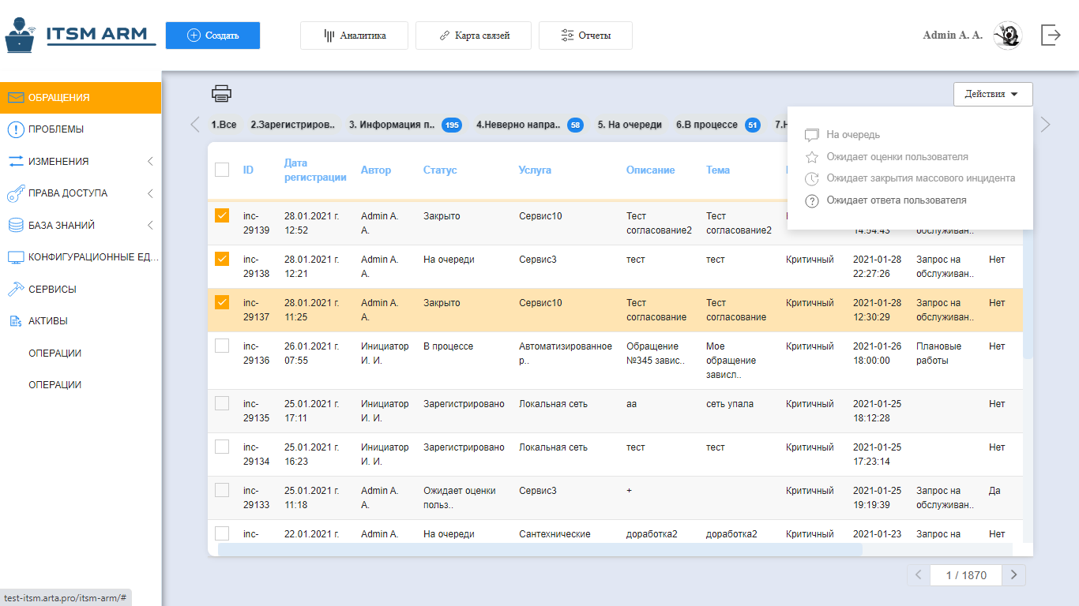Open the Отчеты section
The image size is (1079, 606).
(585, 36)
